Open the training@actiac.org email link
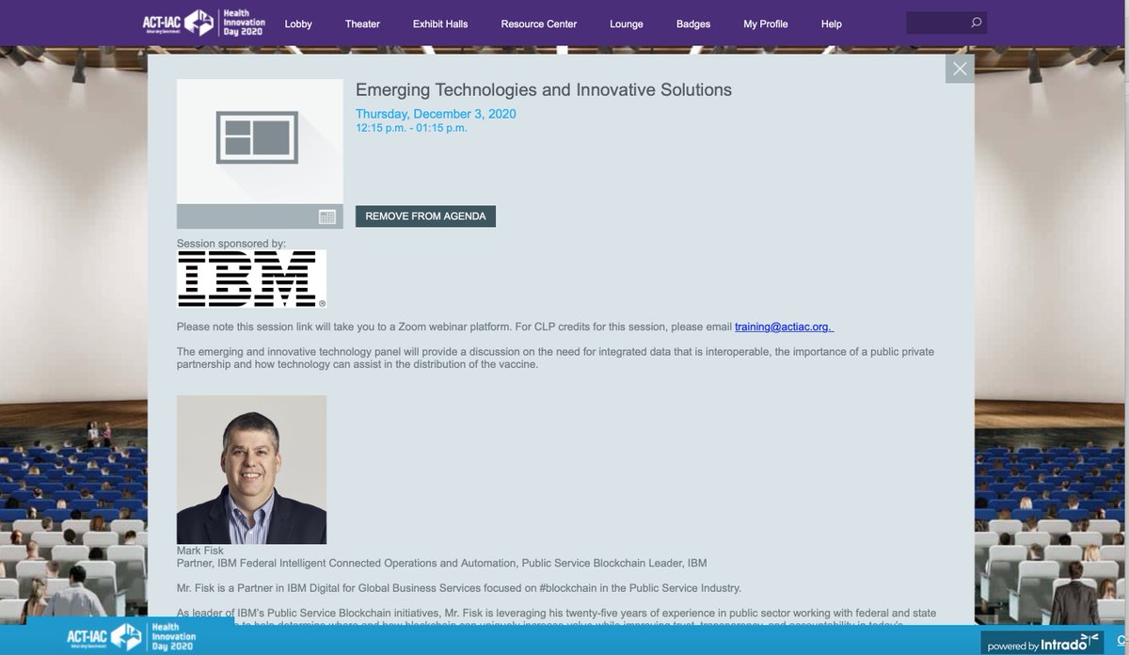The height and width of the screenshot is (655, 1129). tap(784, 327)
